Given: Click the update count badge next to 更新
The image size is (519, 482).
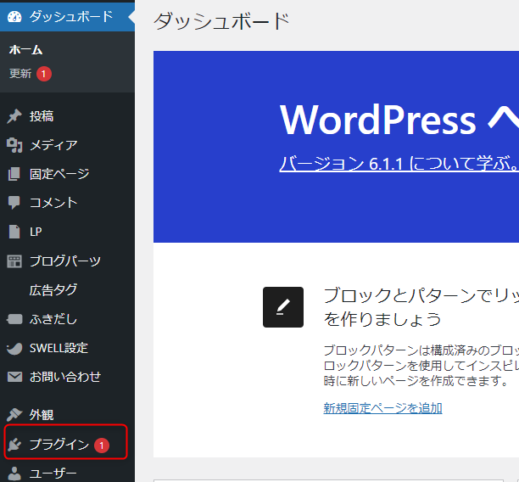Looking at the screenshot, I should pyautogui.click(x=44, y=74).
